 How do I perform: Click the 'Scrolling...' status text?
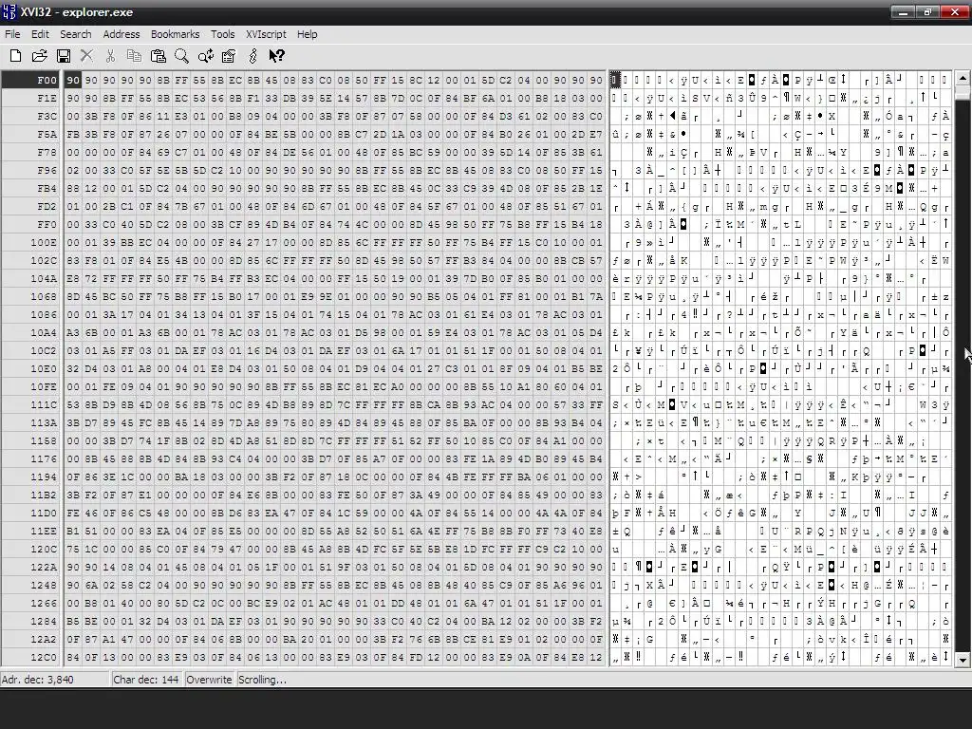coord(262,680)
